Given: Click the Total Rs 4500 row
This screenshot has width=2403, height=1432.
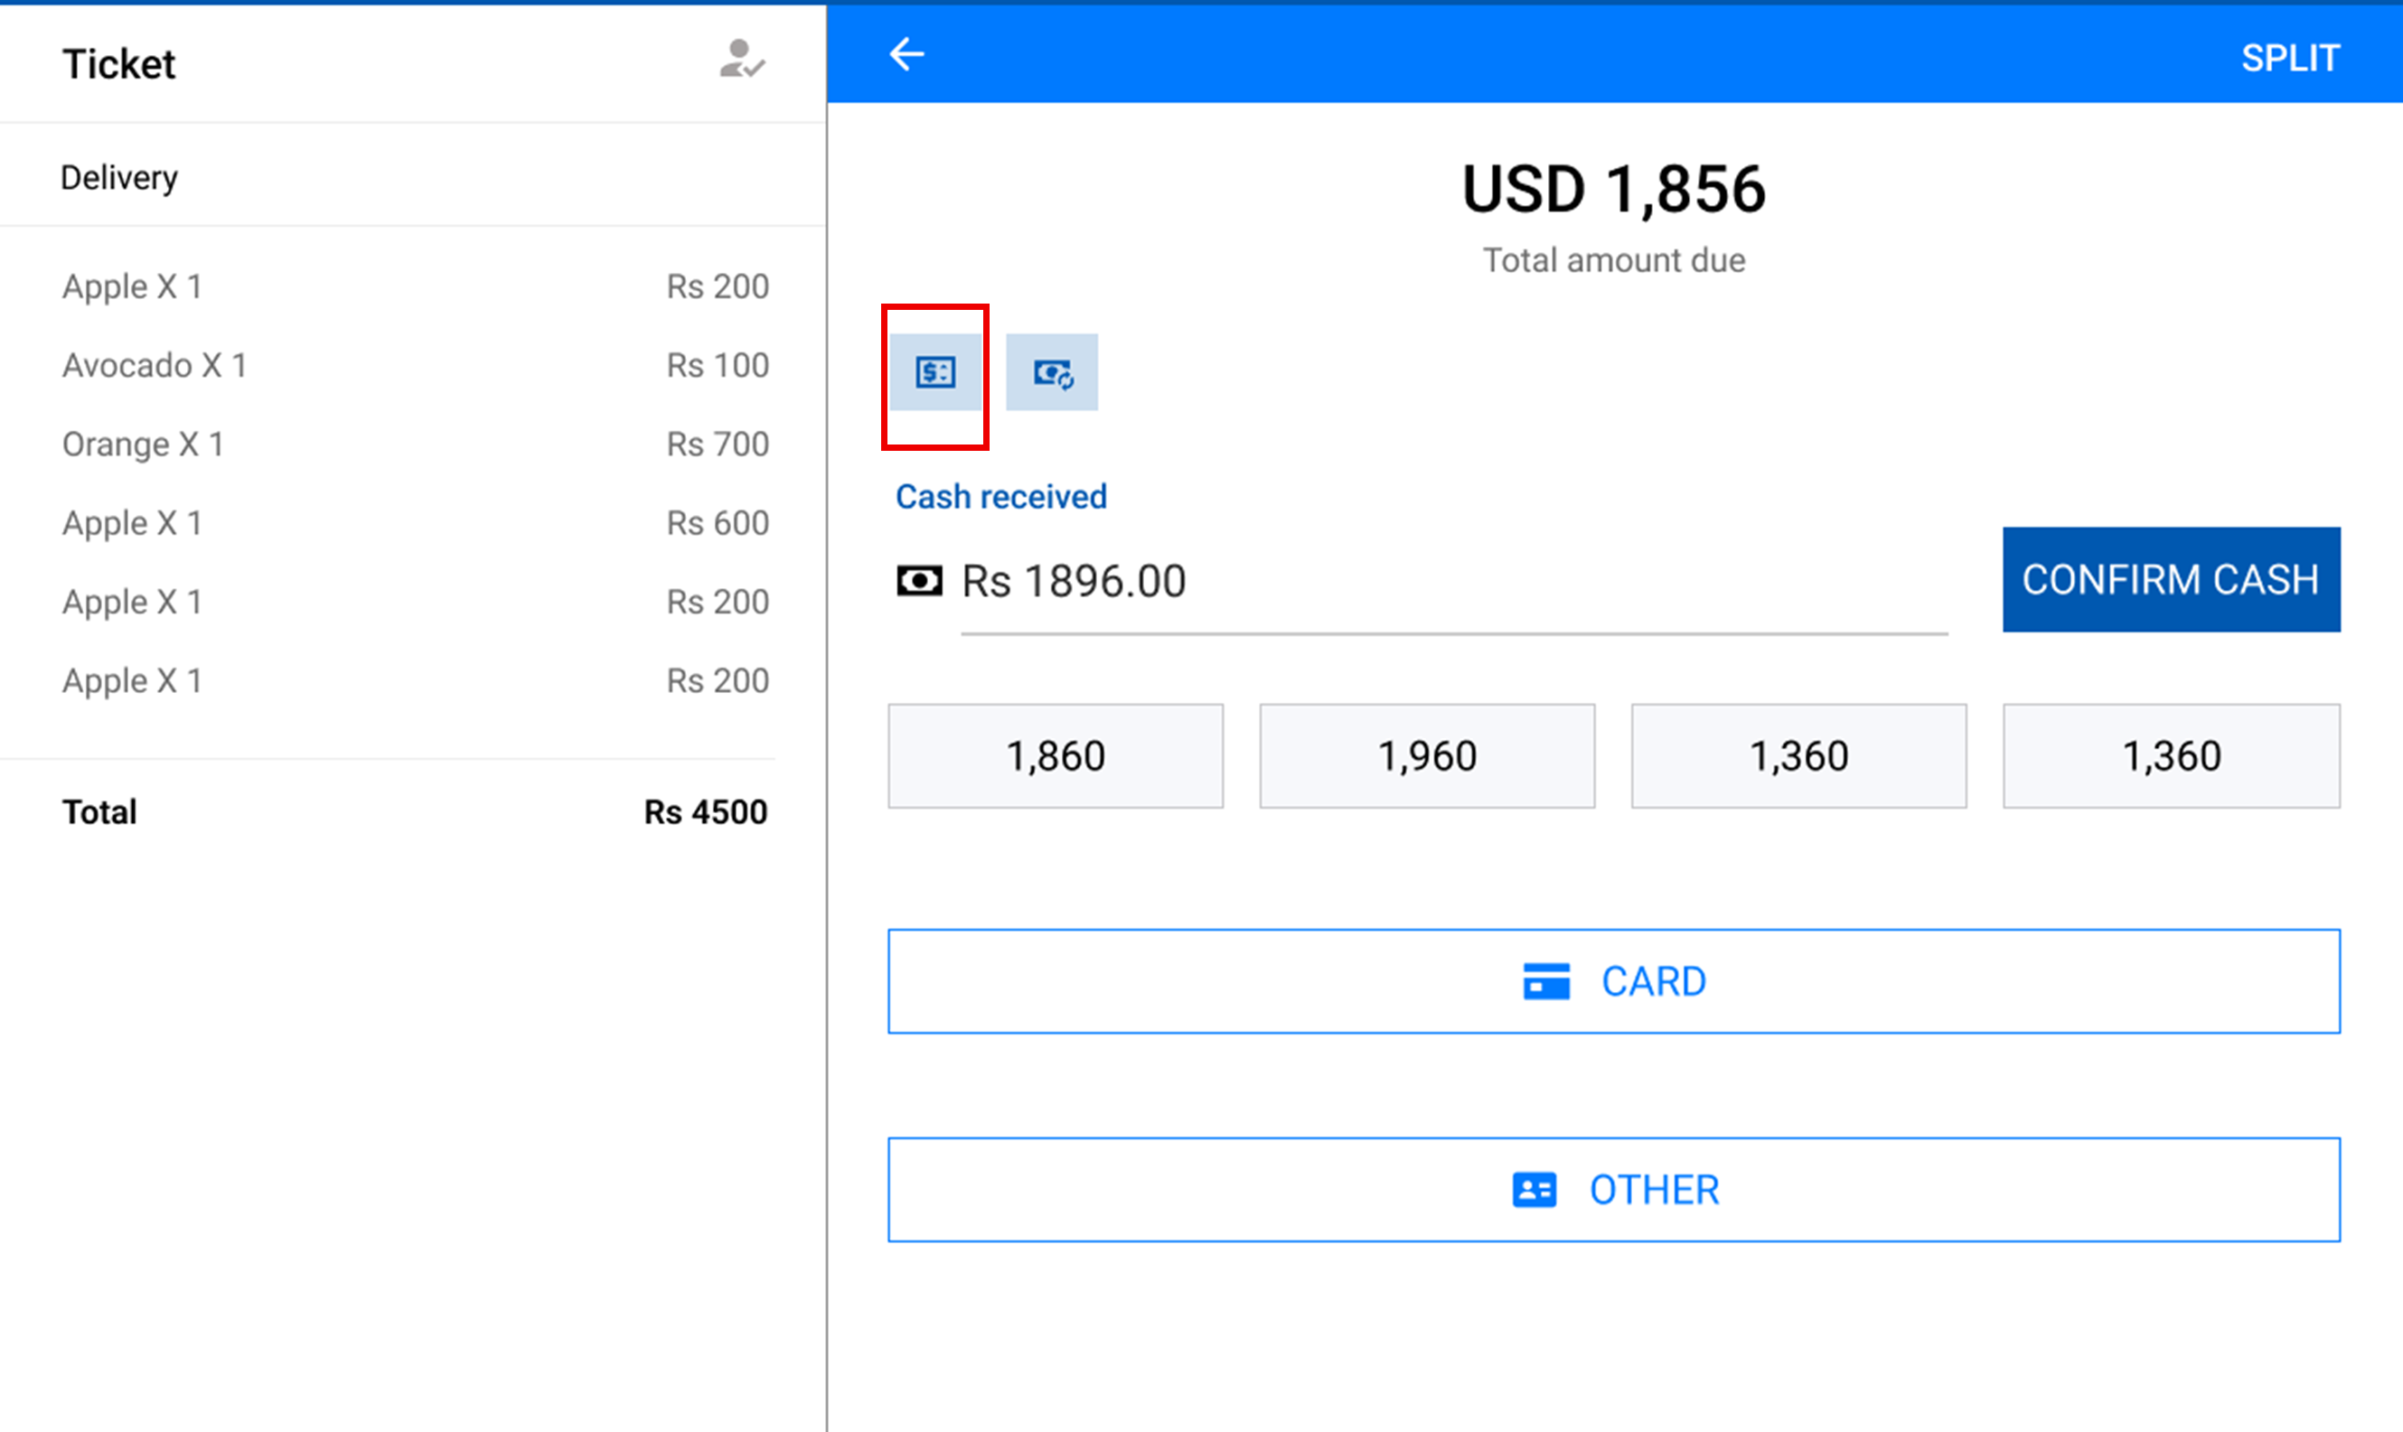Looking at the screenshot, I should (x=415, y=812).
